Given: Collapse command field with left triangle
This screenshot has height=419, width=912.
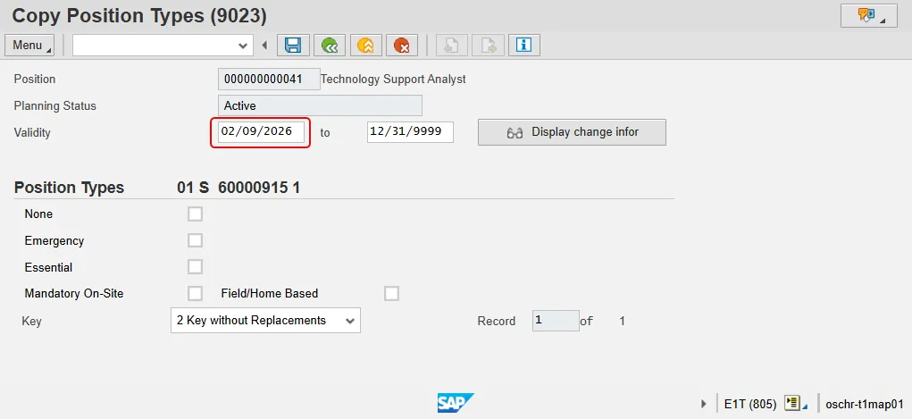Looking at the screenshot, I should click(x=264, y=46).
